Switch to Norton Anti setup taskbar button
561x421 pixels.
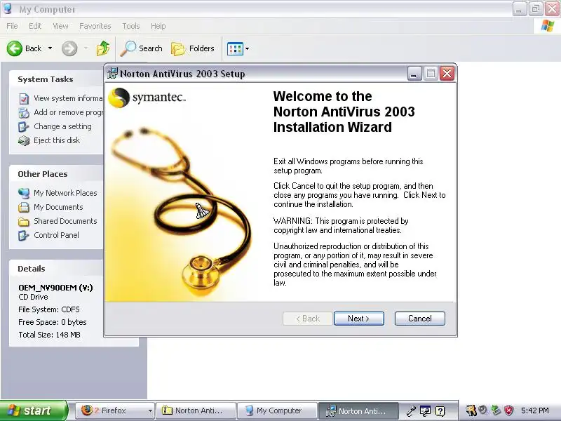(x=358, y=410)
